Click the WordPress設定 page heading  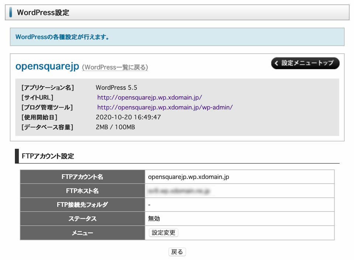click(43, 13)
